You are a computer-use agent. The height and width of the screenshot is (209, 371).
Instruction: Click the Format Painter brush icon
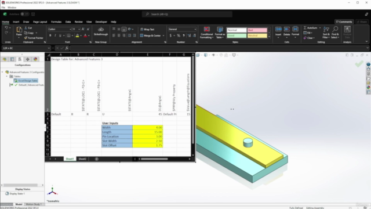point(26,38)
